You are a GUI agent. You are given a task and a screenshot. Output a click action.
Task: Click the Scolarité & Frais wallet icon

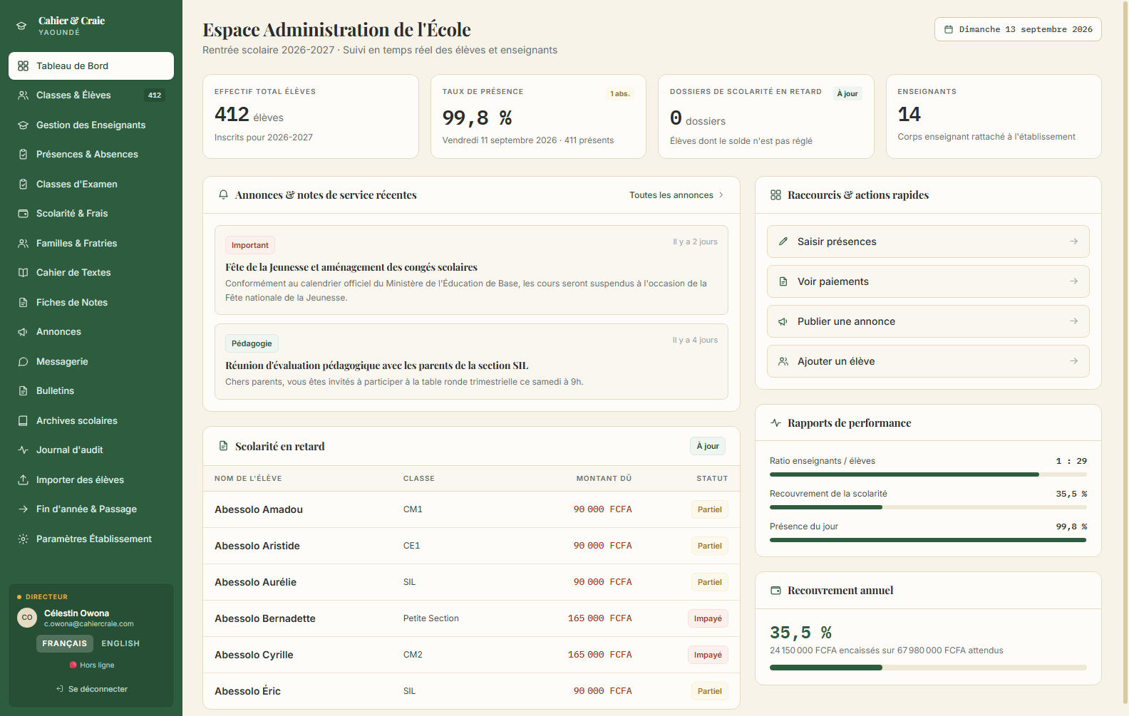click(23, 214)
